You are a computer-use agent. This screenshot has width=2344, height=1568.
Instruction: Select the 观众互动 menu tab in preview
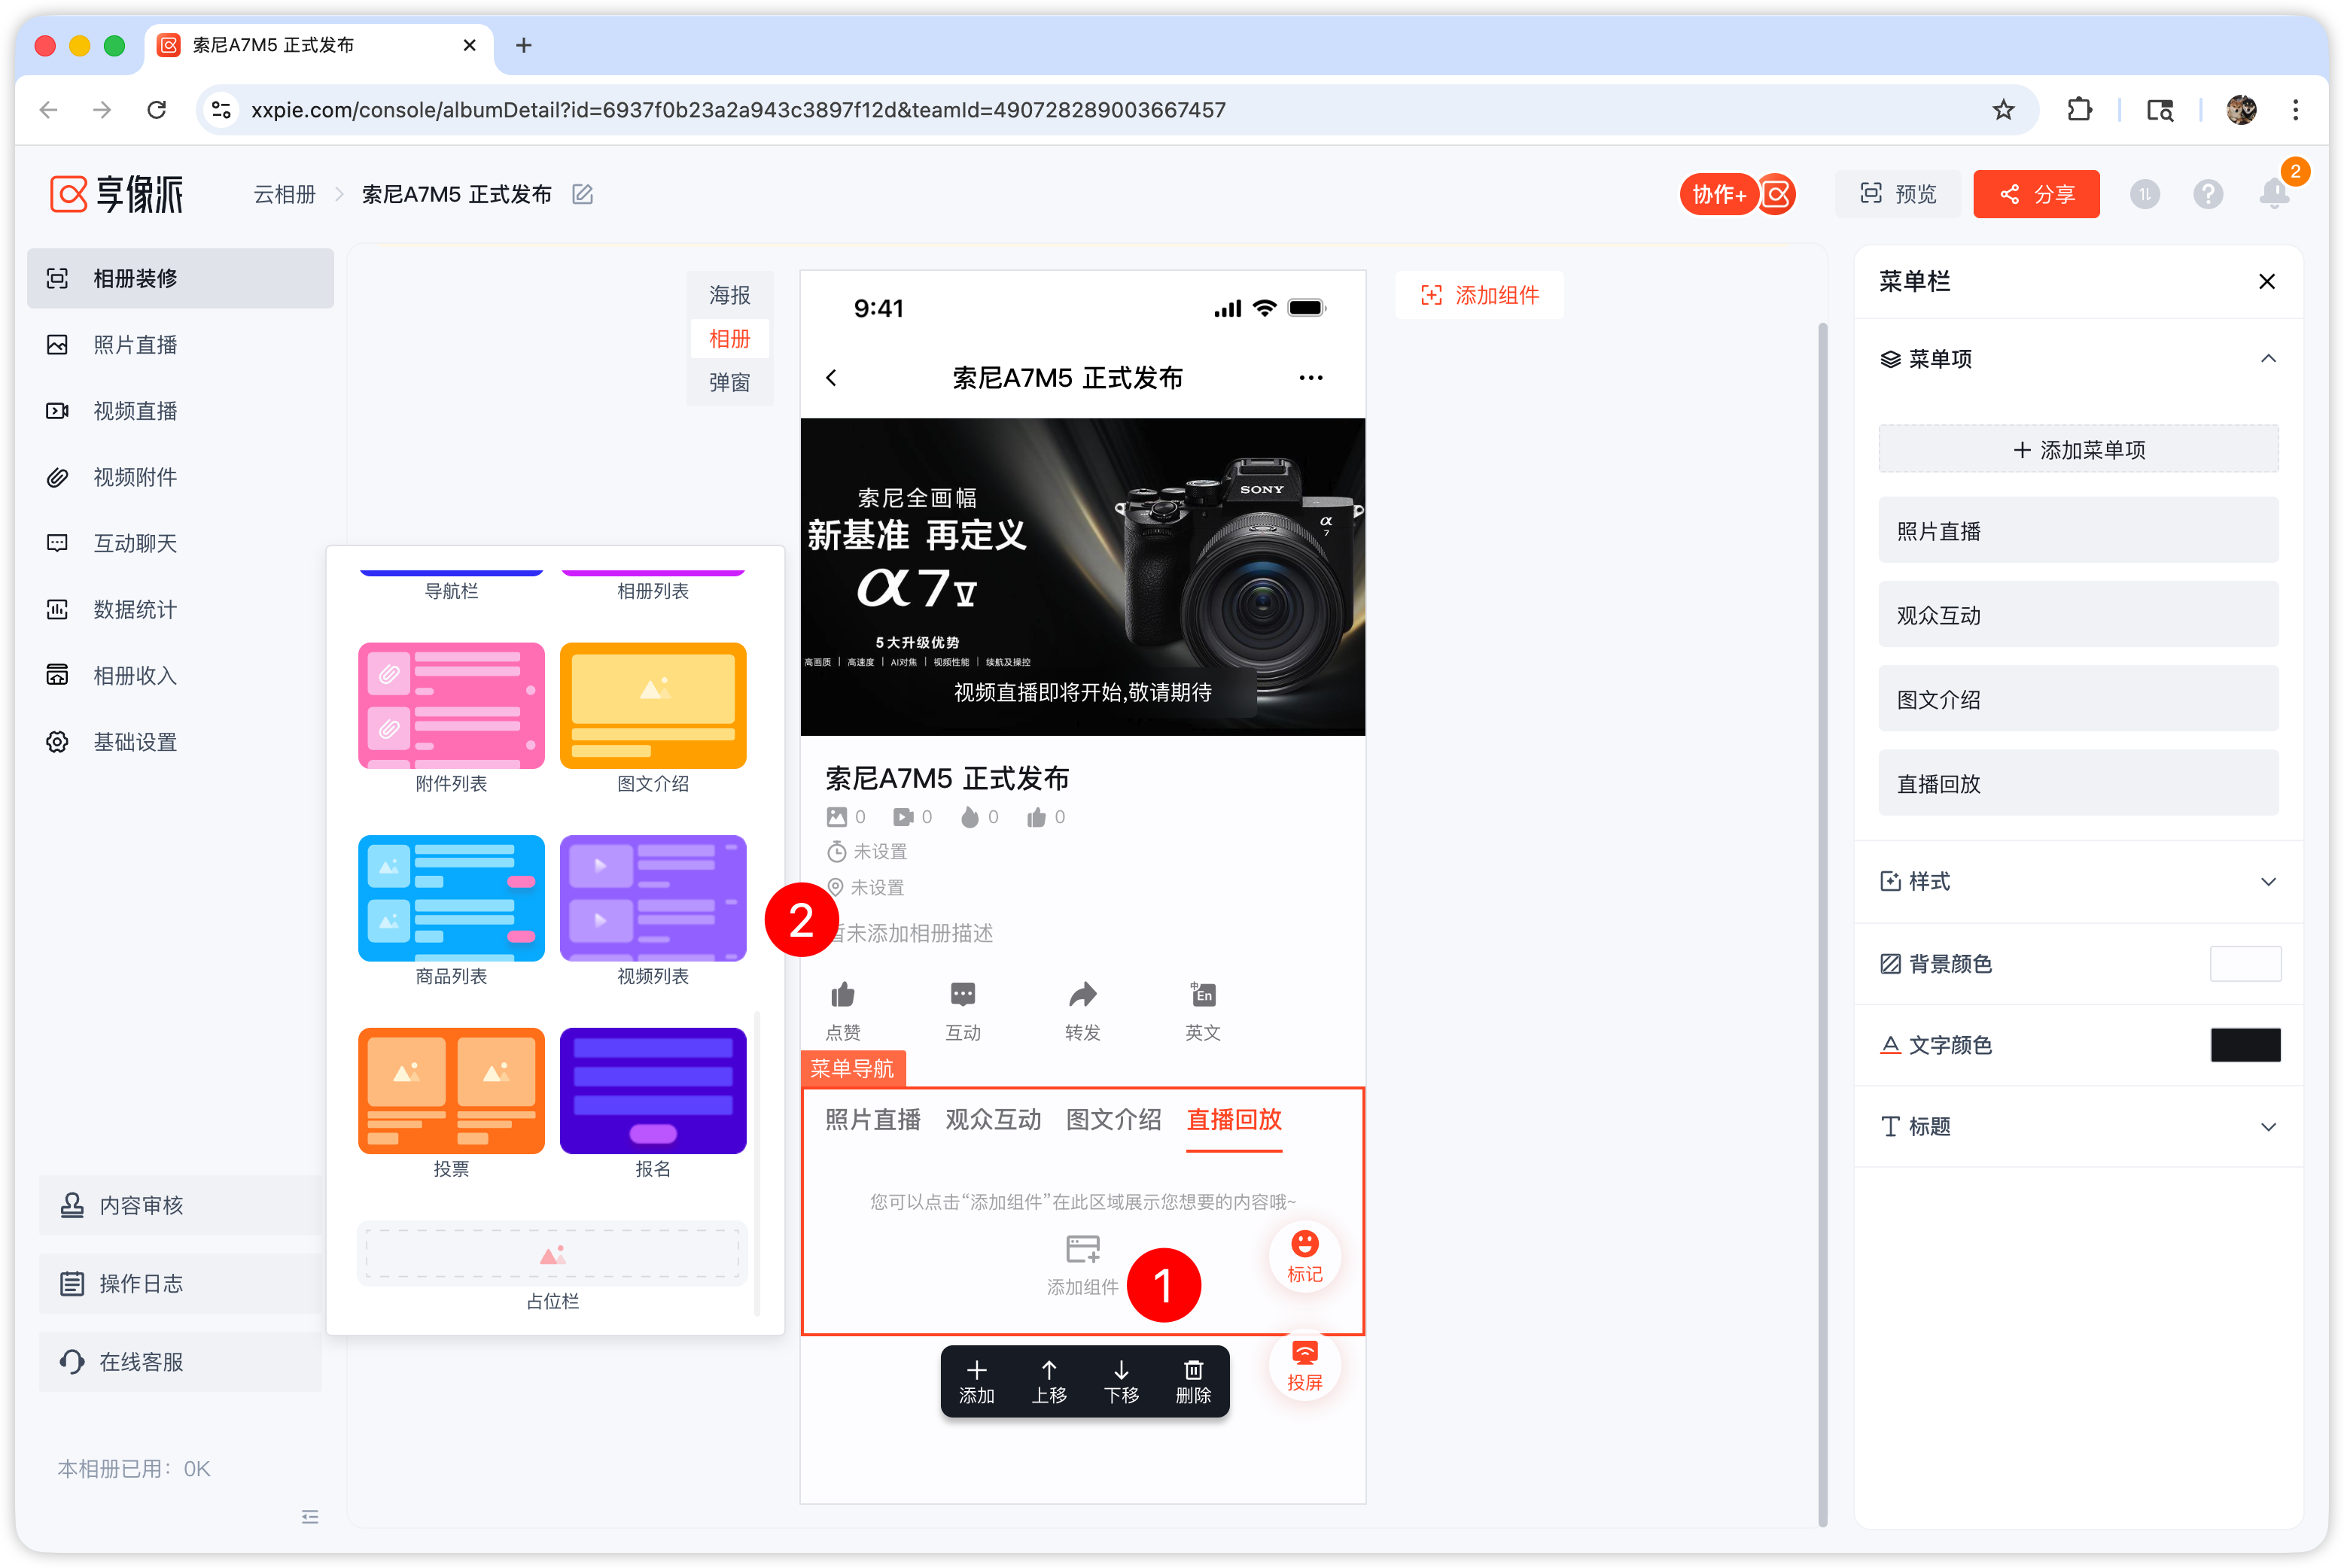tap(992, 1119)
